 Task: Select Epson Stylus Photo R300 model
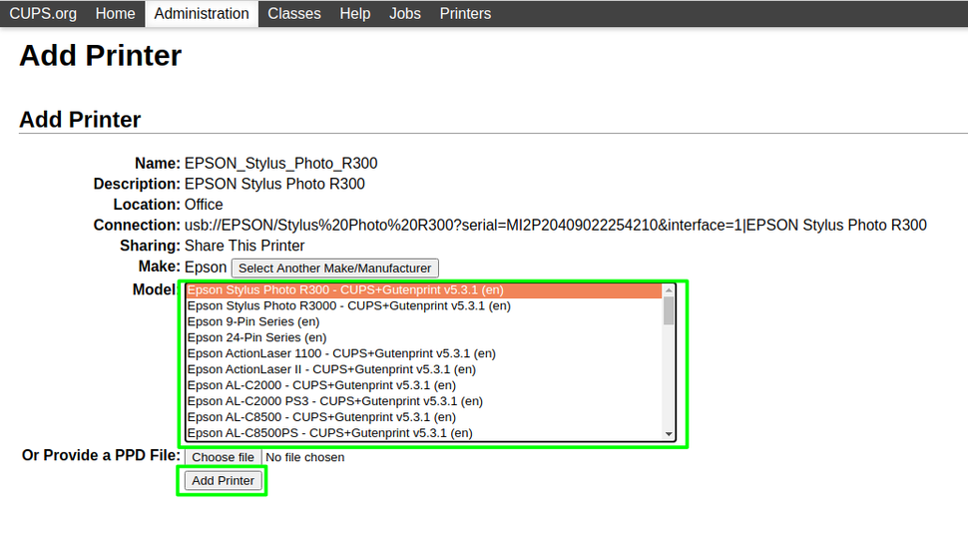423,290
